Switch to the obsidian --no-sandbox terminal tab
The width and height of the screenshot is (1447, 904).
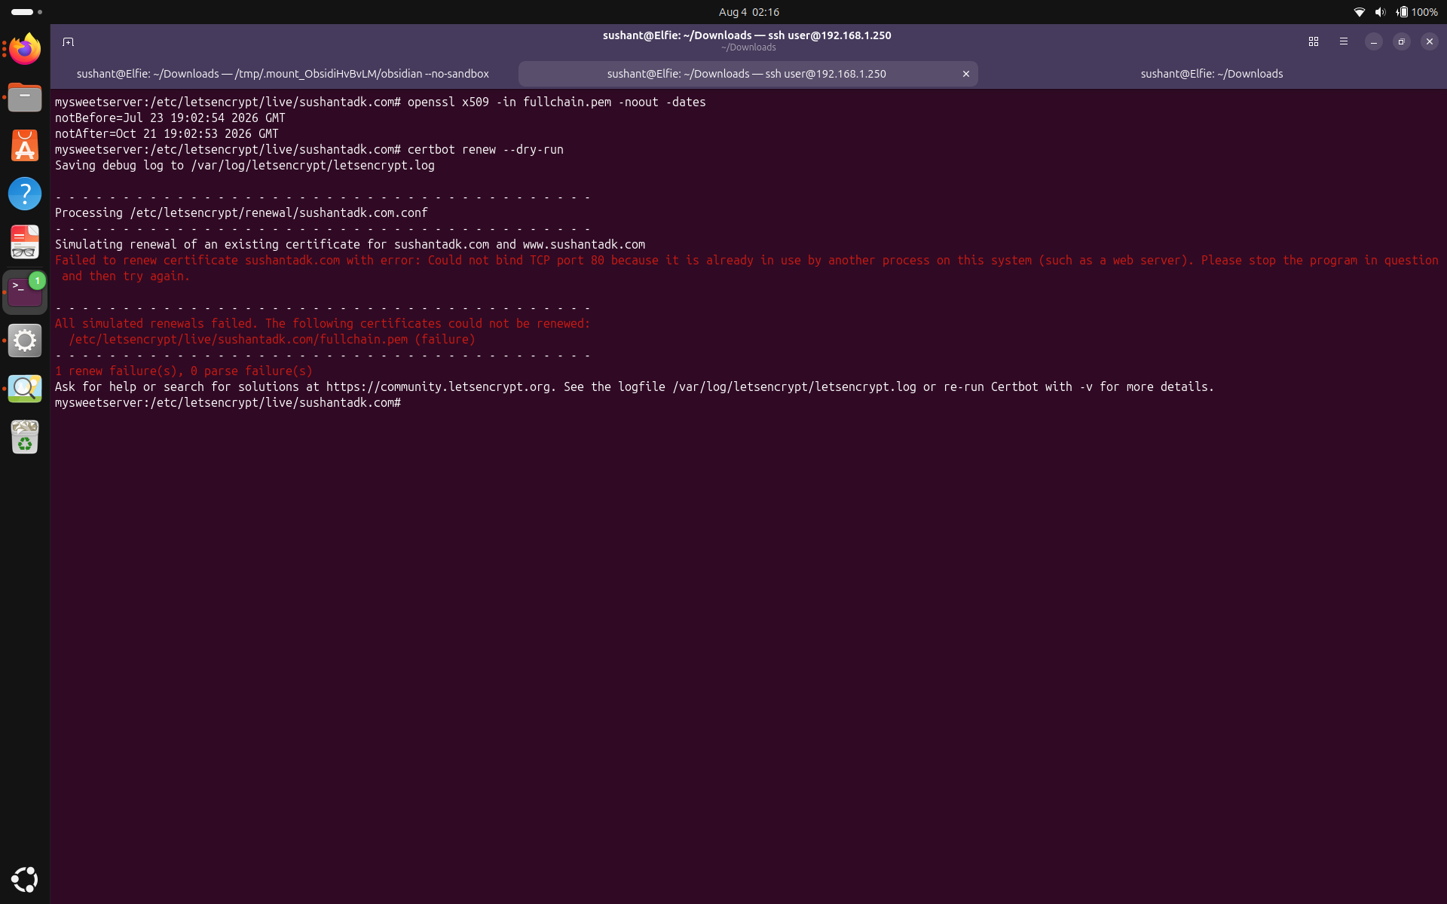(x=283, y=74)
